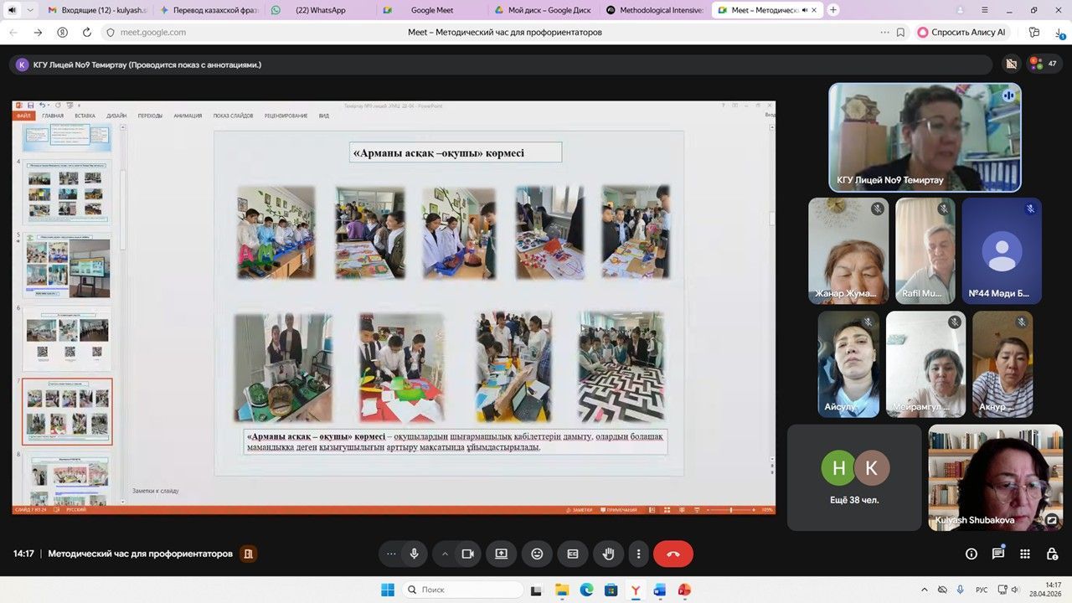Switch to the WhatsApp browser tab
Viewport: 1072px width, 603px height.
[320, 10]
